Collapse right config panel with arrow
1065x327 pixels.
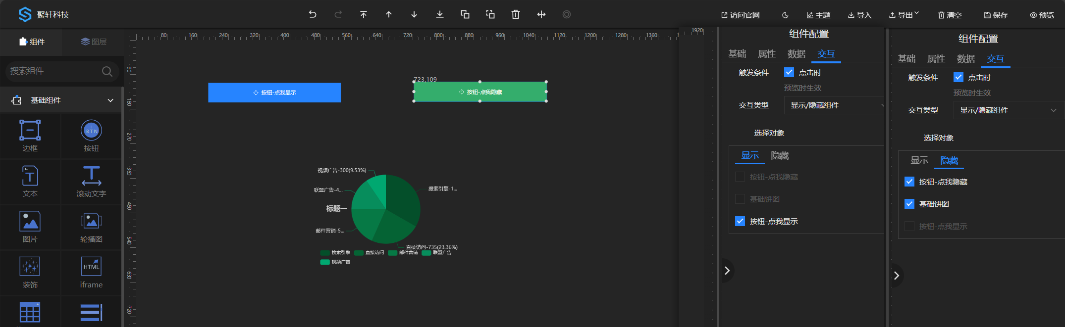pos(897,276)
